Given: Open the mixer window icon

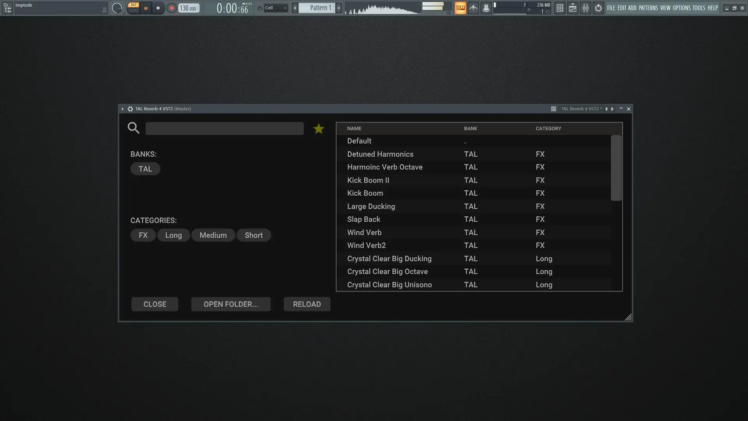Looking at the screenshot, I should [585, 8].
